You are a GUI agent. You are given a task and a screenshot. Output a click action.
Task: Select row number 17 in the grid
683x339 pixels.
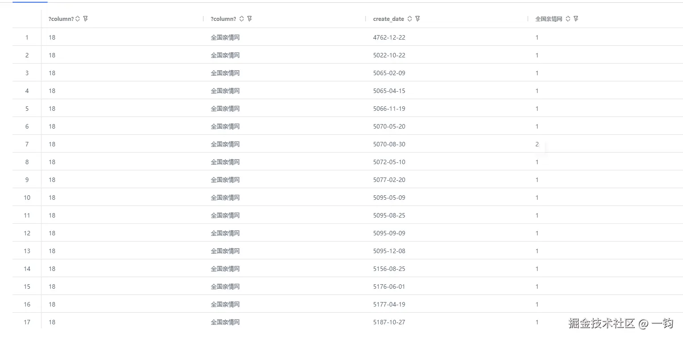(x=27, y=322)
